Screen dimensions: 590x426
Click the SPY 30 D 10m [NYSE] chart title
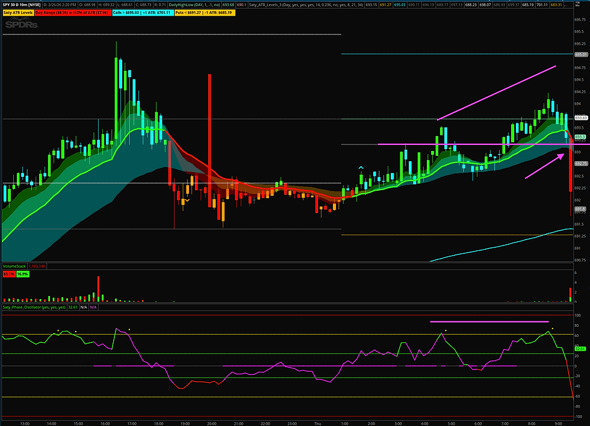pos(22,5)
